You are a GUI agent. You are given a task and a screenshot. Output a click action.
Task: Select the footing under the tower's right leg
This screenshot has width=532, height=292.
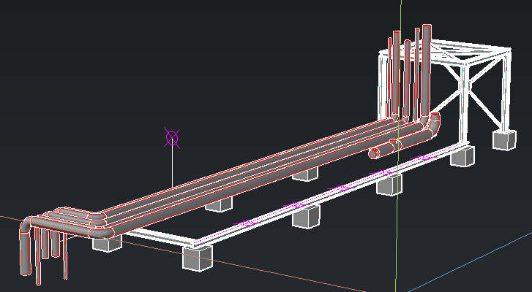point(504,139)
